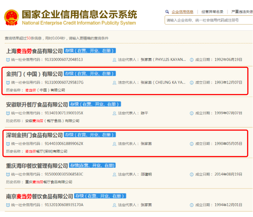
Task: Click credit code icon for 上海麦当劳食品有限公司
Action: click(x=8, y=60)
